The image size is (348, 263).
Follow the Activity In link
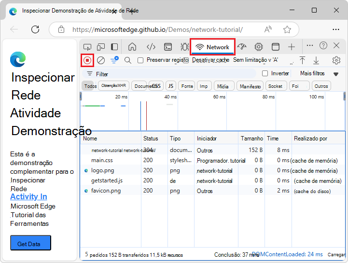(28, 196)
